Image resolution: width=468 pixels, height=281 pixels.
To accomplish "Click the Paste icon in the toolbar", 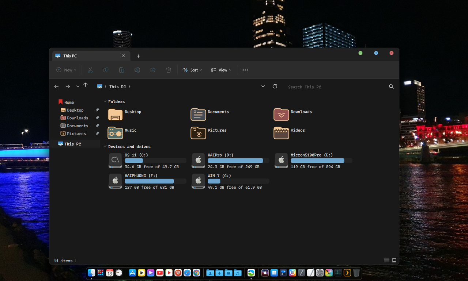I will 121,70.
